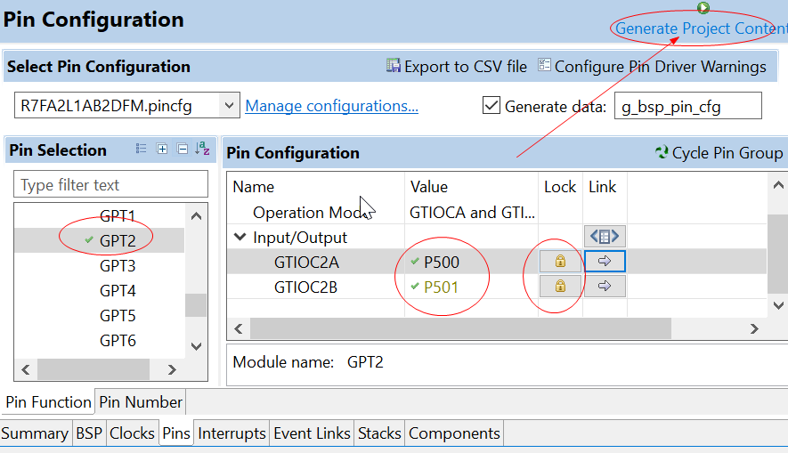Click the lock icon for GTIOC2A

[560, 262]
